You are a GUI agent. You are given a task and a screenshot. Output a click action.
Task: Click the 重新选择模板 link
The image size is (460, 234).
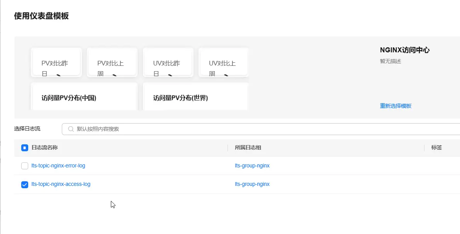click(395, 106)
